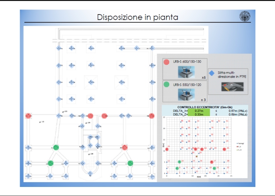The height and width of the screenshot is (196, 275).
Task: Pick the leftmost red isolator on floor plan
Action: point(28,116)
